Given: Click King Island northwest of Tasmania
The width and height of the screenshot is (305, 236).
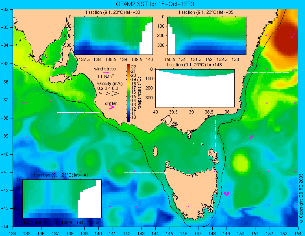Looking at the screenshot, I should click(155, 152).
